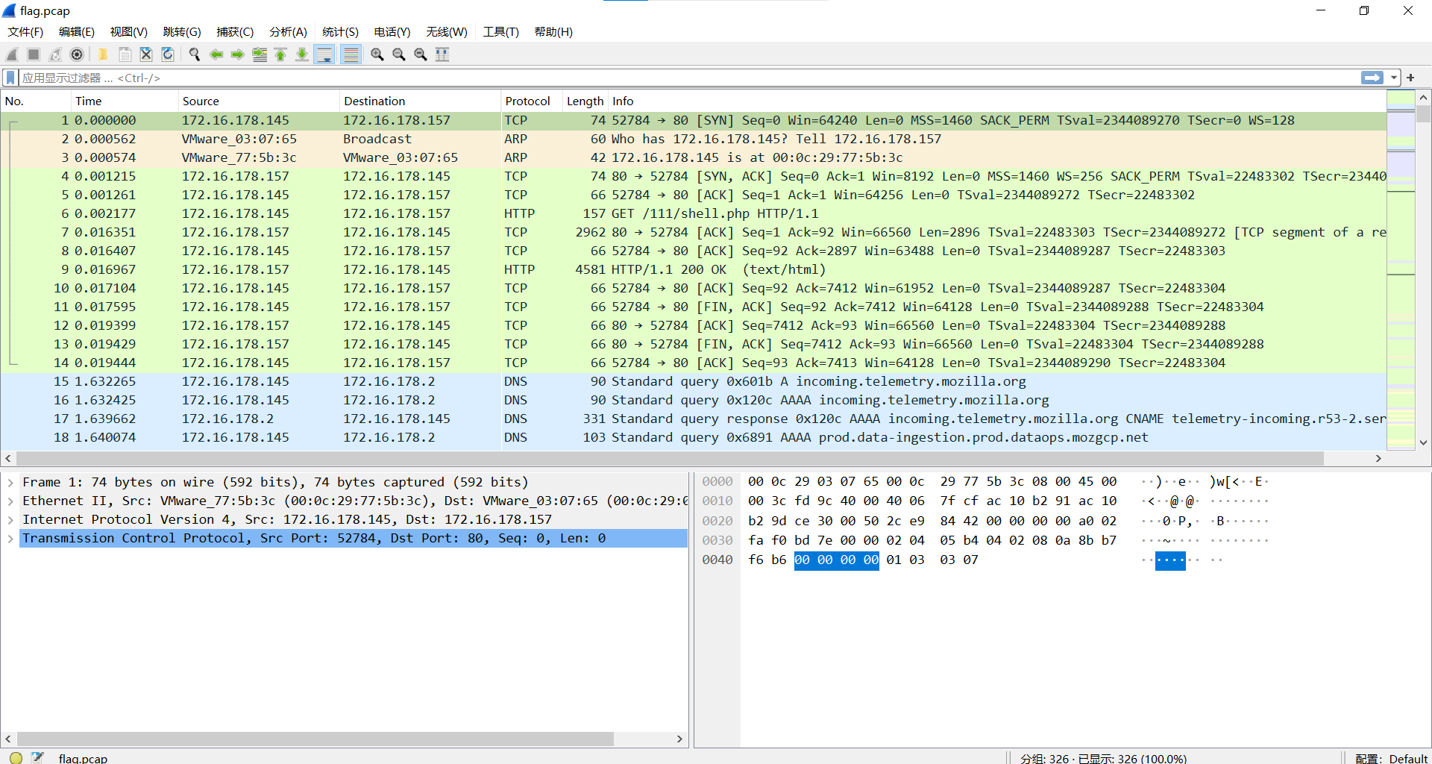Viewport: 1432px width, 764px height.
Task: Jump to first packet up-arrow icon
Action: pyautogui.click(x=280, y=54)
